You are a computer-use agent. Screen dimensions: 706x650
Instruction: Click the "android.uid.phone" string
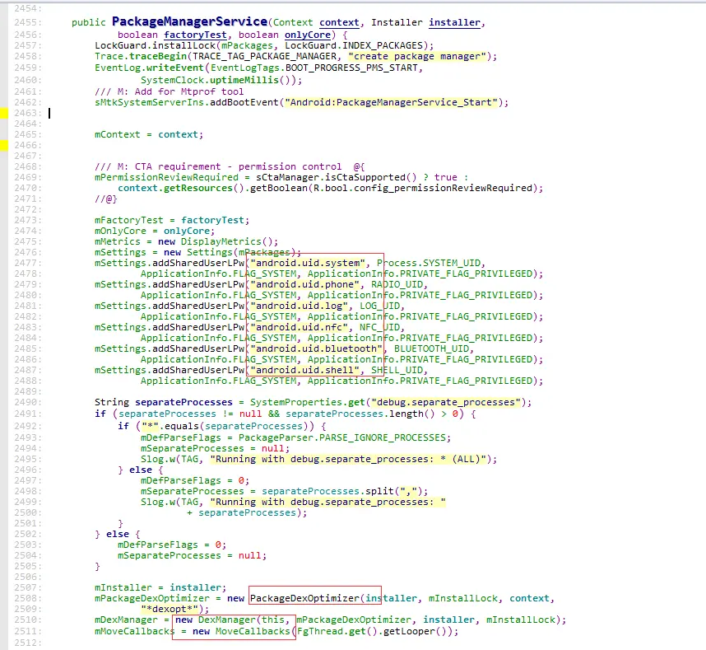tap(304, 284)
